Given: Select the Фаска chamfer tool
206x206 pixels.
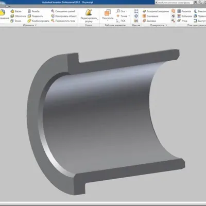Looking at the screenshot, I should tap(16, 11).
